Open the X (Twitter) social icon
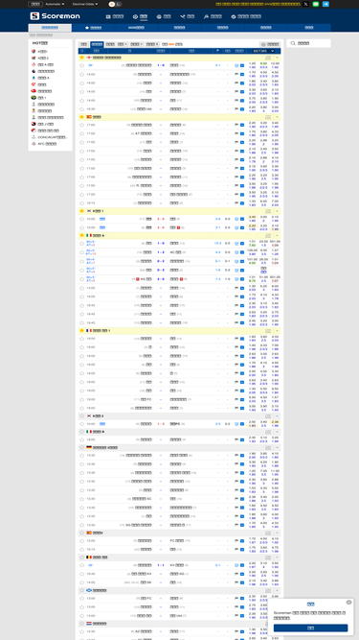The width and height of the screenshot is (359, 640). tap(306, 4)
